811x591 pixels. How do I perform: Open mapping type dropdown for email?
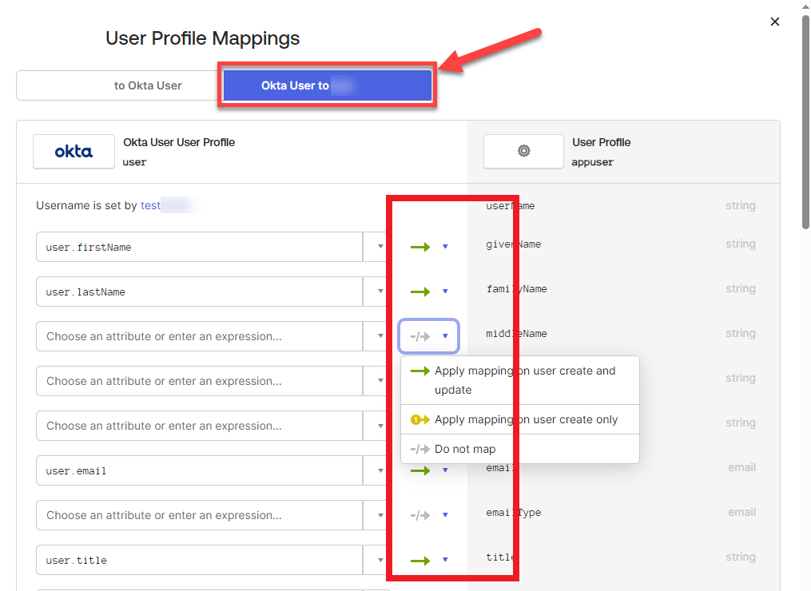445,470
